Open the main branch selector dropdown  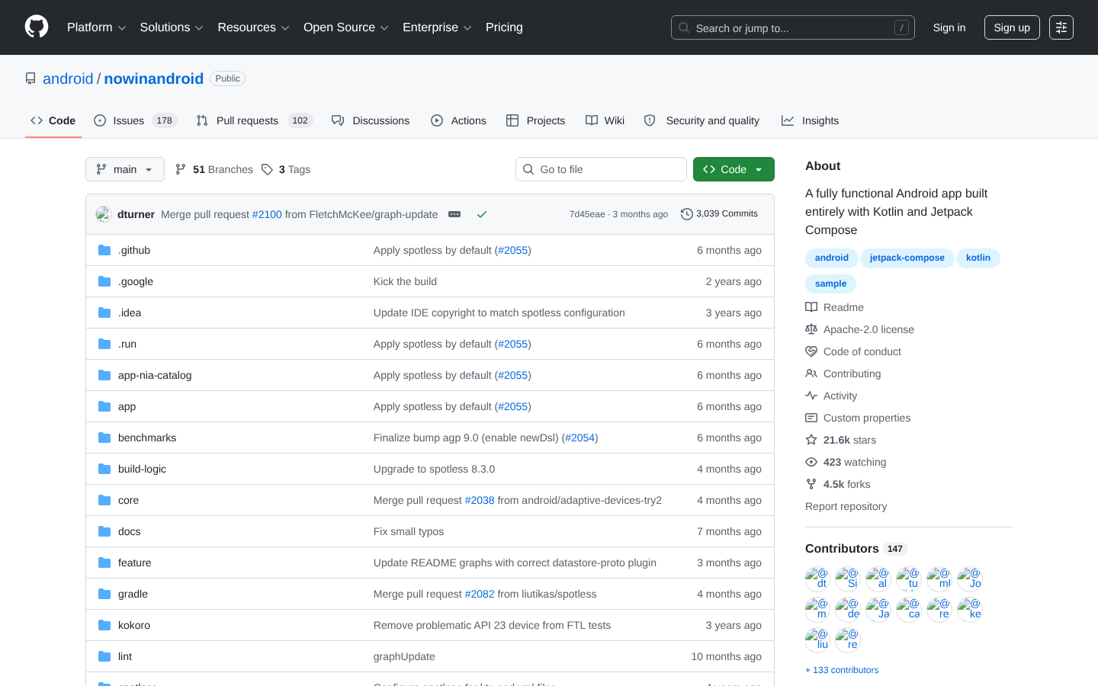(125, 169)
